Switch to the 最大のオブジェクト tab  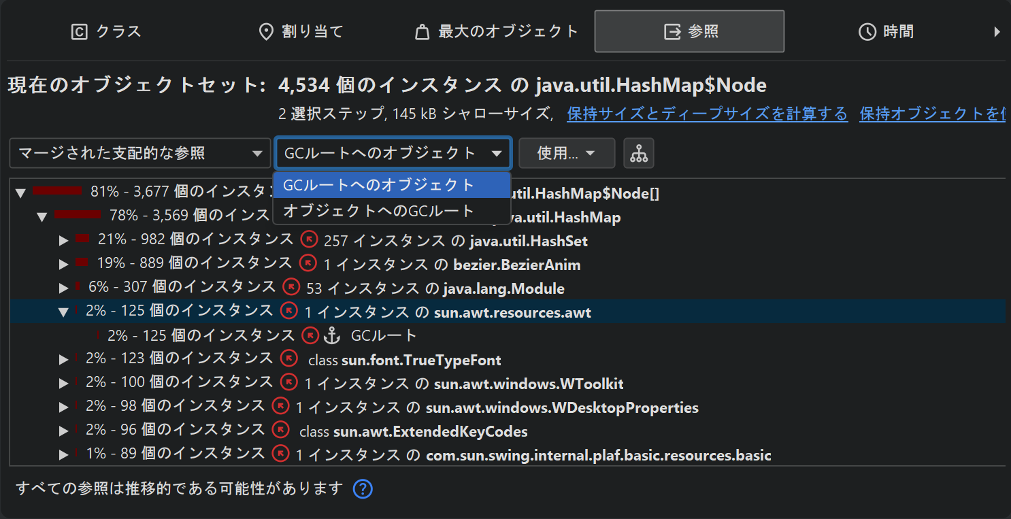click(497, 31)
